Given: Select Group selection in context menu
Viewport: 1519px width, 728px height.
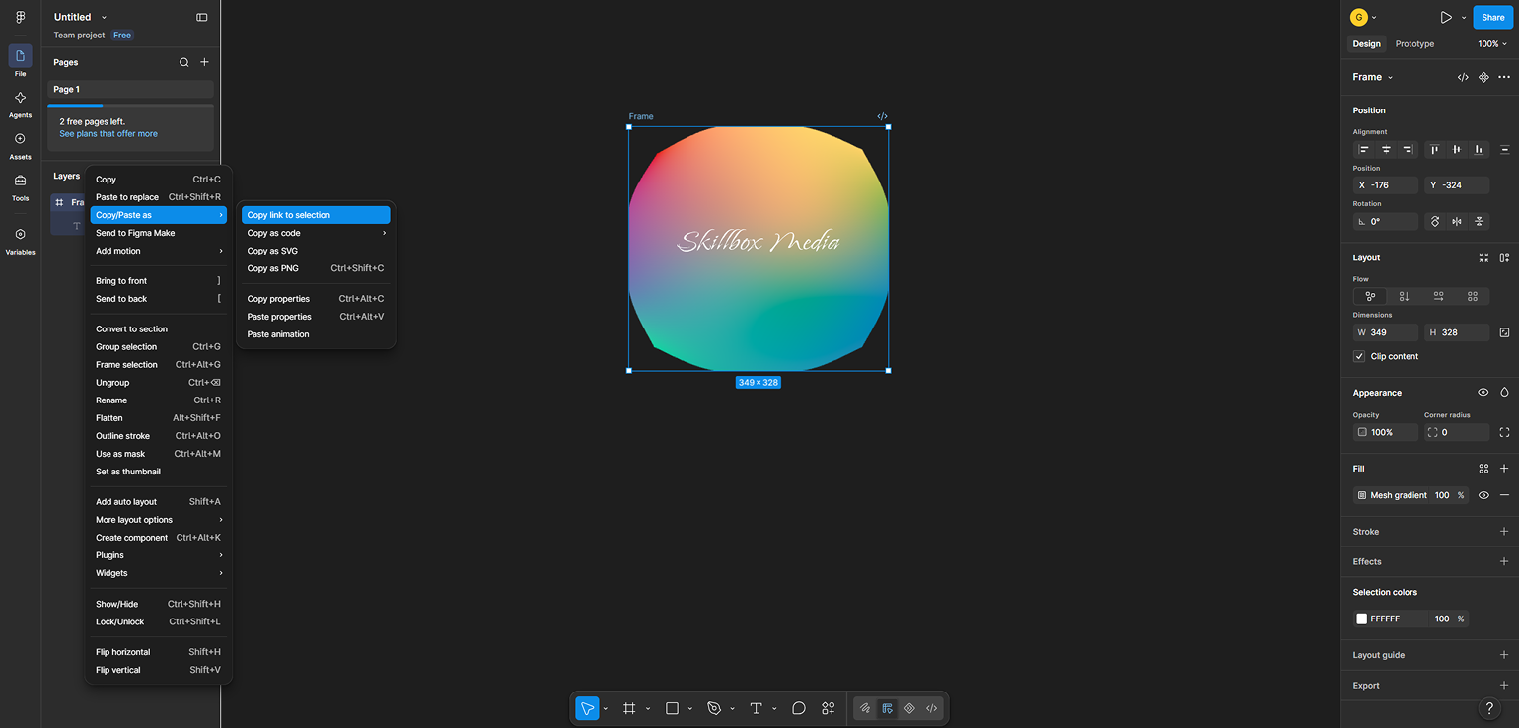Looking at the screenshot, I should click(x=158, y=347).
